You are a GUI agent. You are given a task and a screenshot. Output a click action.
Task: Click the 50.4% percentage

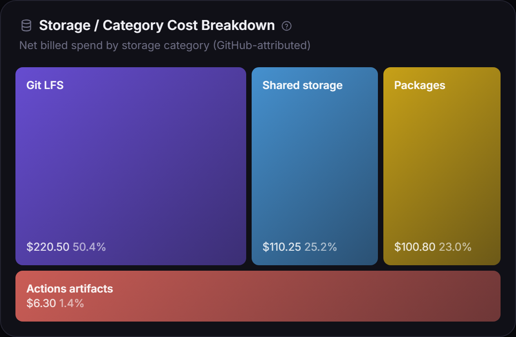pos(89,247)
